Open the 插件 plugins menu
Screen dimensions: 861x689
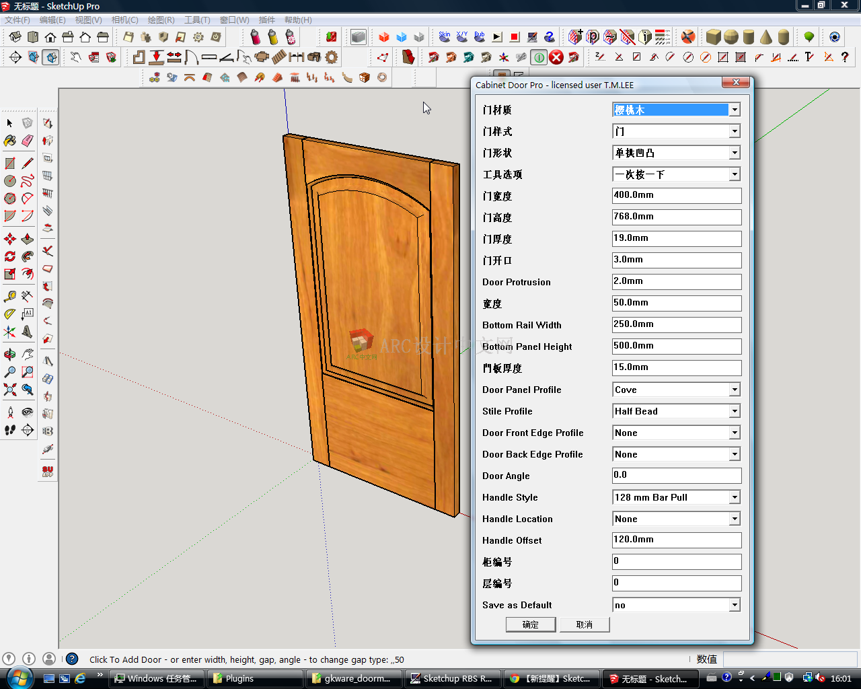(x=267, y=20)
